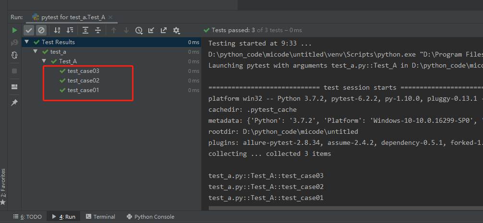This screenshot has height=223, width=483.
Task: Click 'collecting ... collected 3 items' line
Action: point(269,154)
